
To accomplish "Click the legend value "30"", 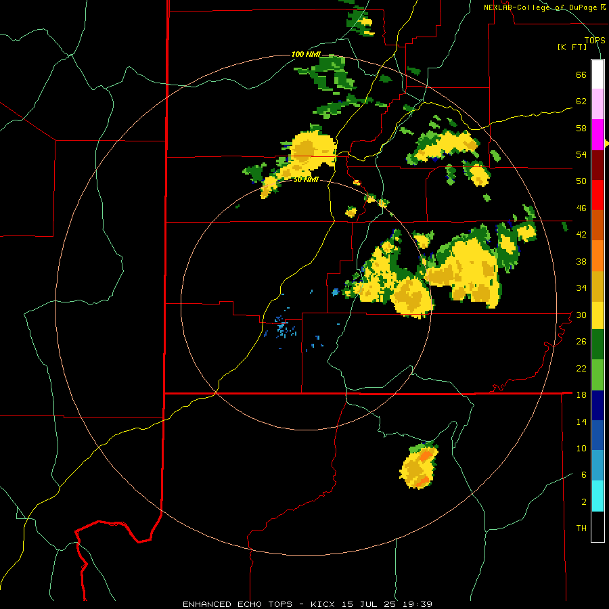I will (581, 315).
